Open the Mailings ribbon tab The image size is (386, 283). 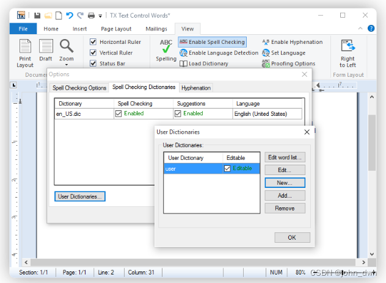pyautogui.click(x=156, y=29)
